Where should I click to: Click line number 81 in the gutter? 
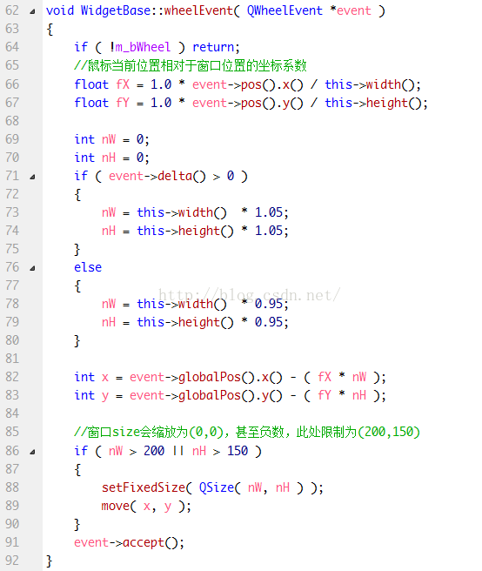(x=12, y=359)
